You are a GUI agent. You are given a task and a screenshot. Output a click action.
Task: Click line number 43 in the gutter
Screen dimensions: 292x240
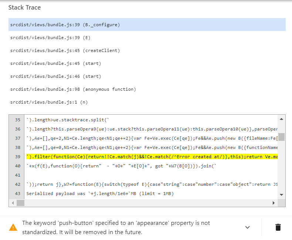pos(18,194)
